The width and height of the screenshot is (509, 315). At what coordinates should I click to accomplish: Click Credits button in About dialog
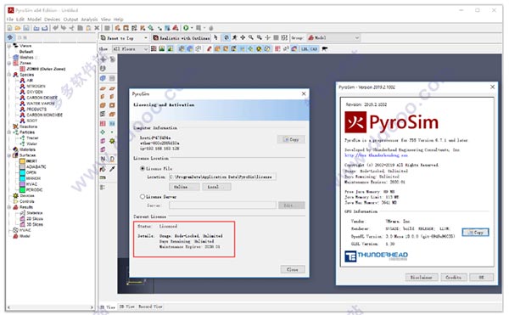click(454, 278)
